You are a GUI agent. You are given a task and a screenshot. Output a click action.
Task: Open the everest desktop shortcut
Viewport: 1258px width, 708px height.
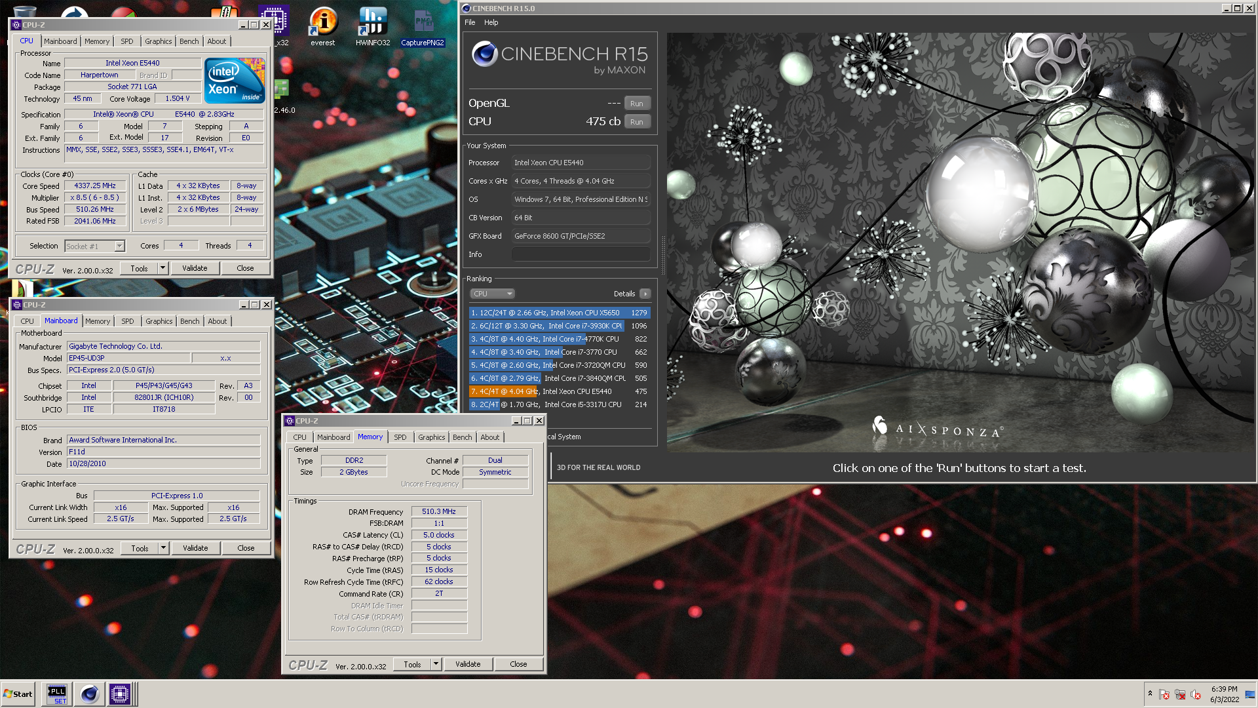coord(323,27)
